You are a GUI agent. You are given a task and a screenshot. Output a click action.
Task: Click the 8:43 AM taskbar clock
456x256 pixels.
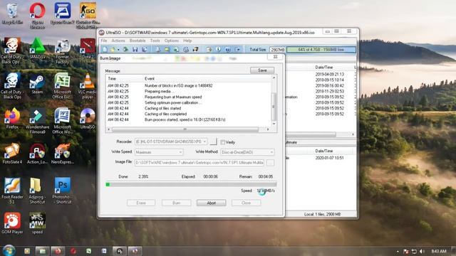tap(439, 251)
